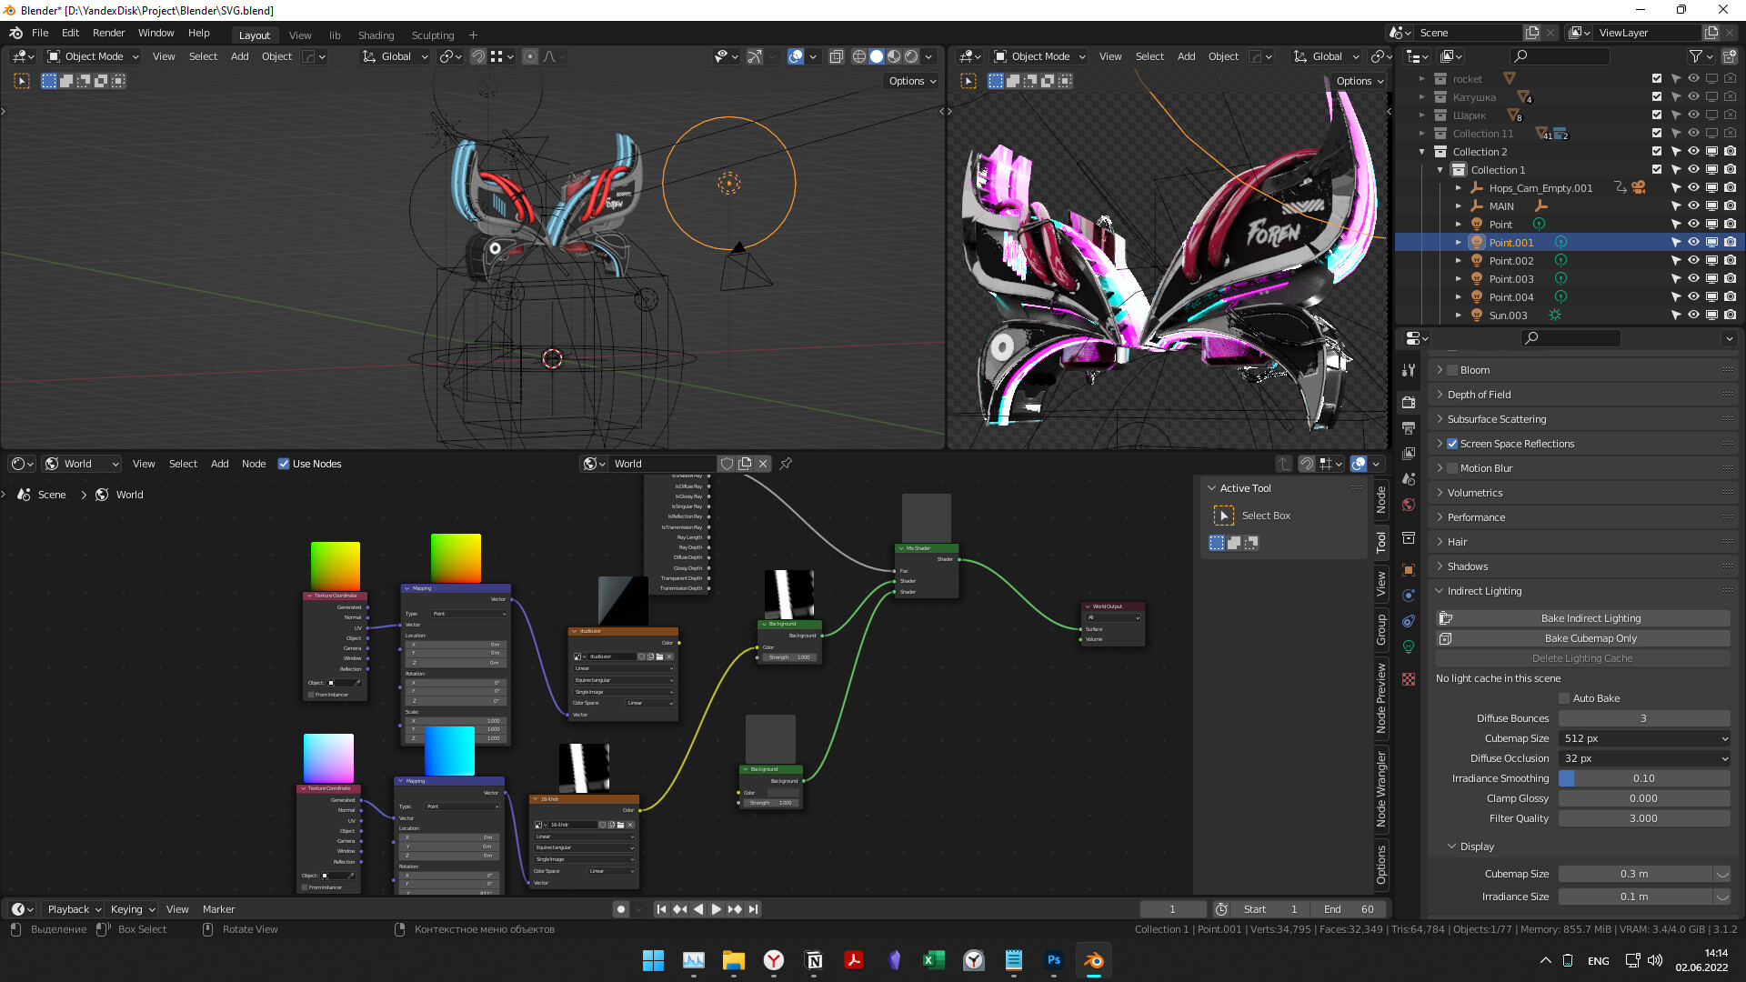Hide Point.002 with its eye icon
Viewport: 1746px width, 982px height.
click(1693, 261)
